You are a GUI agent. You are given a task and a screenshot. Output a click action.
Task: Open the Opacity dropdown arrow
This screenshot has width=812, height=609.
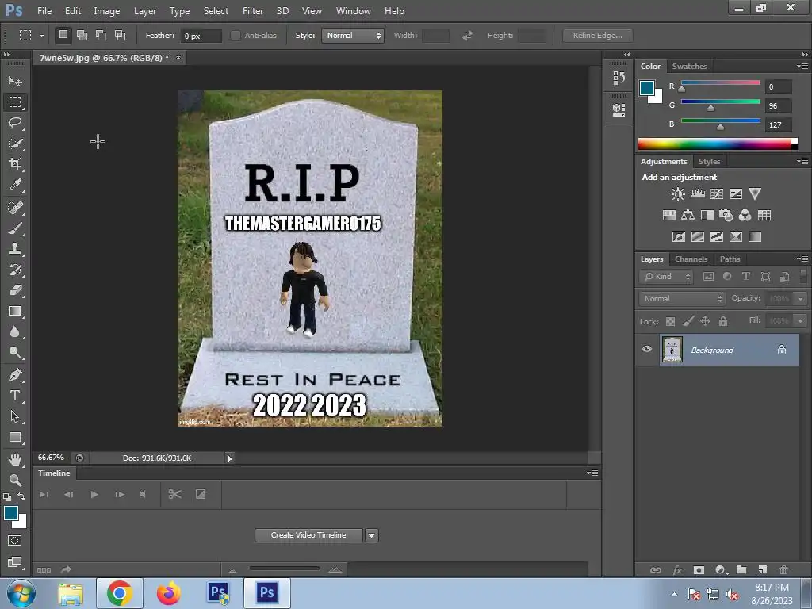pyautogui.click(x=801, y=299)
